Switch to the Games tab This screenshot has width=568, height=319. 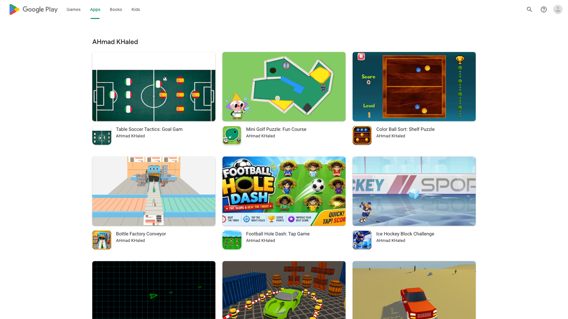[73, 9]
